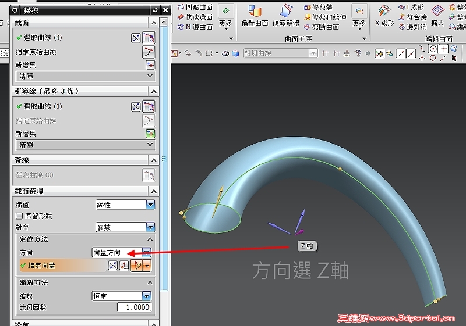
Task: Open the 縮放 dropdown showing 恆定
Action: [x=122, y=296]
